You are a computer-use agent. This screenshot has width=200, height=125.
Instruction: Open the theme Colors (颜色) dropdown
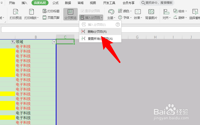coord(125,11)
